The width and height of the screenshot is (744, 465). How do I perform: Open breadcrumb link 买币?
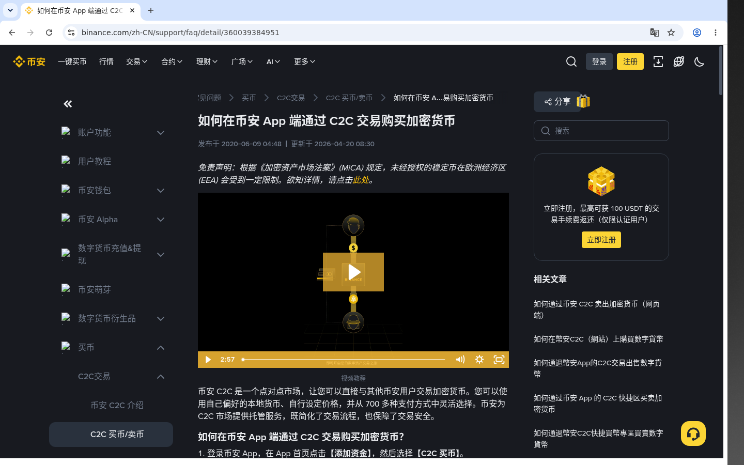tap(249, 98)
